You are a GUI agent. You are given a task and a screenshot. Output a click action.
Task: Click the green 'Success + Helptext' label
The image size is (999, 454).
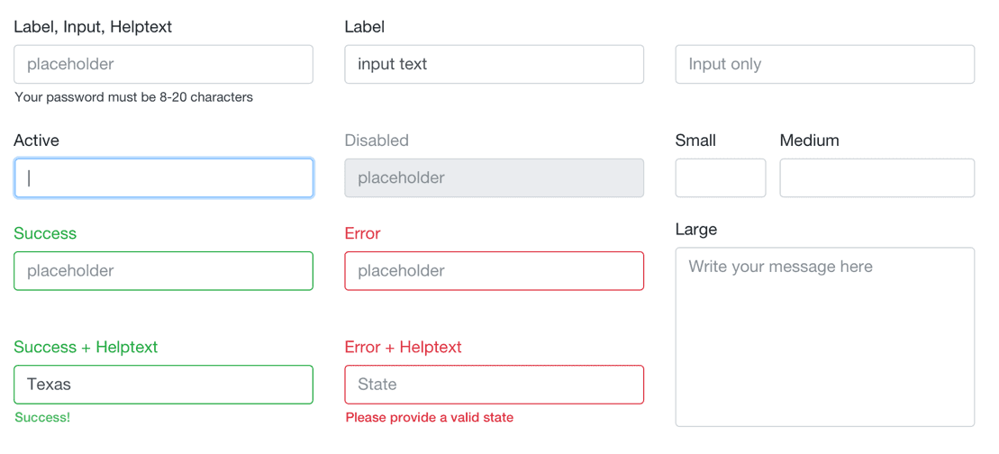86,347
